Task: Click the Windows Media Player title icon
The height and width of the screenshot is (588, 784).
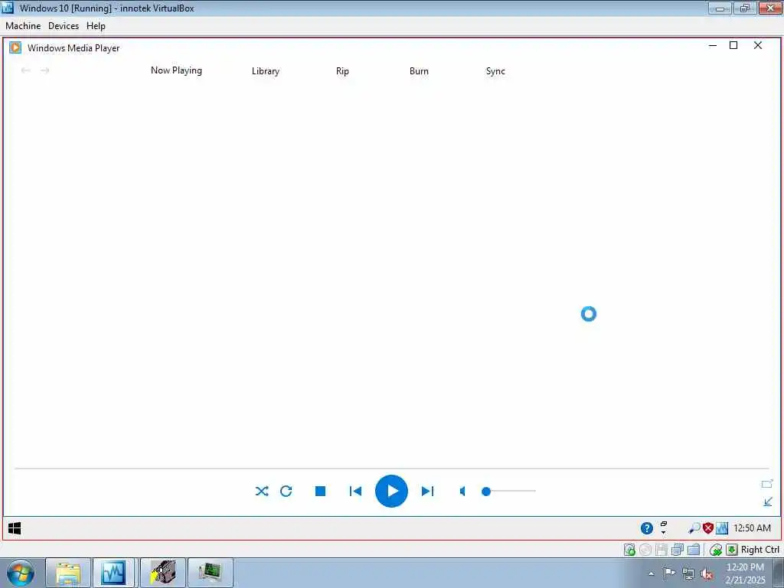Action: tap(15, 47)
